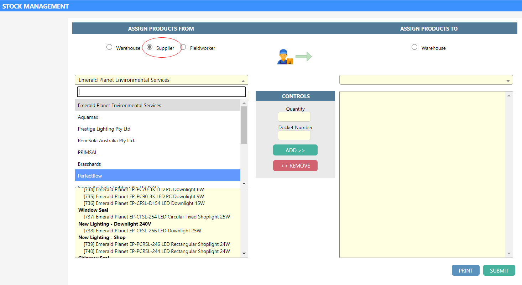
Task: Collapse the Emerald Planet supplier dropdown
Action: [x=161, y=80]
